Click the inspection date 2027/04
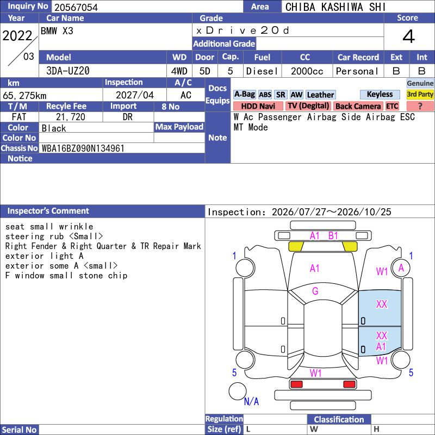Screen dimensions: 435x435 [x=134, y=95]
